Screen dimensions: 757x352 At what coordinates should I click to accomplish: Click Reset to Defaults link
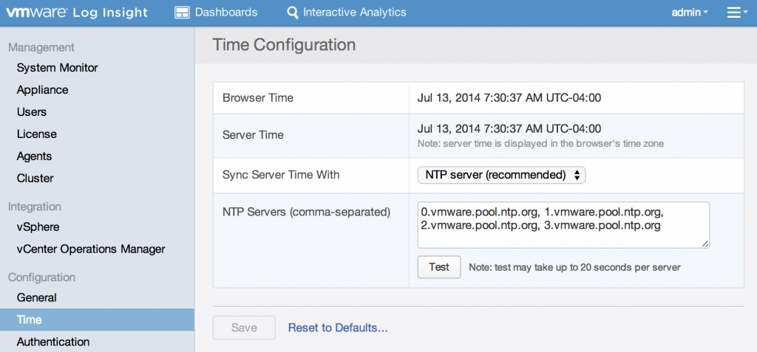click(338, 328)
